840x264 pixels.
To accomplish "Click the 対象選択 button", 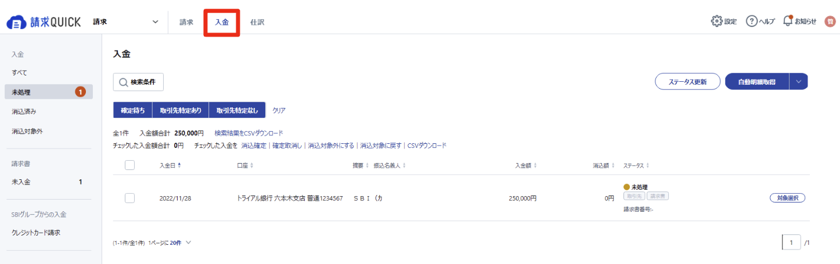I will (x=788, y=198).
